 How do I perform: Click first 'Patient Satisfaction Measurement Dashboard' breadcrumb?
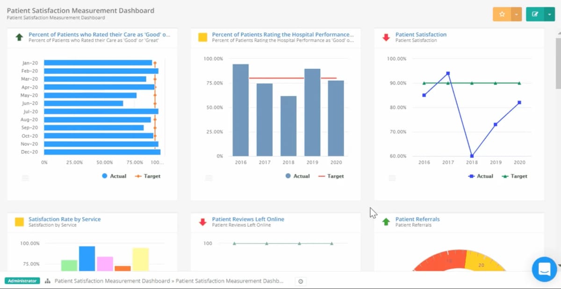[112, 281]
